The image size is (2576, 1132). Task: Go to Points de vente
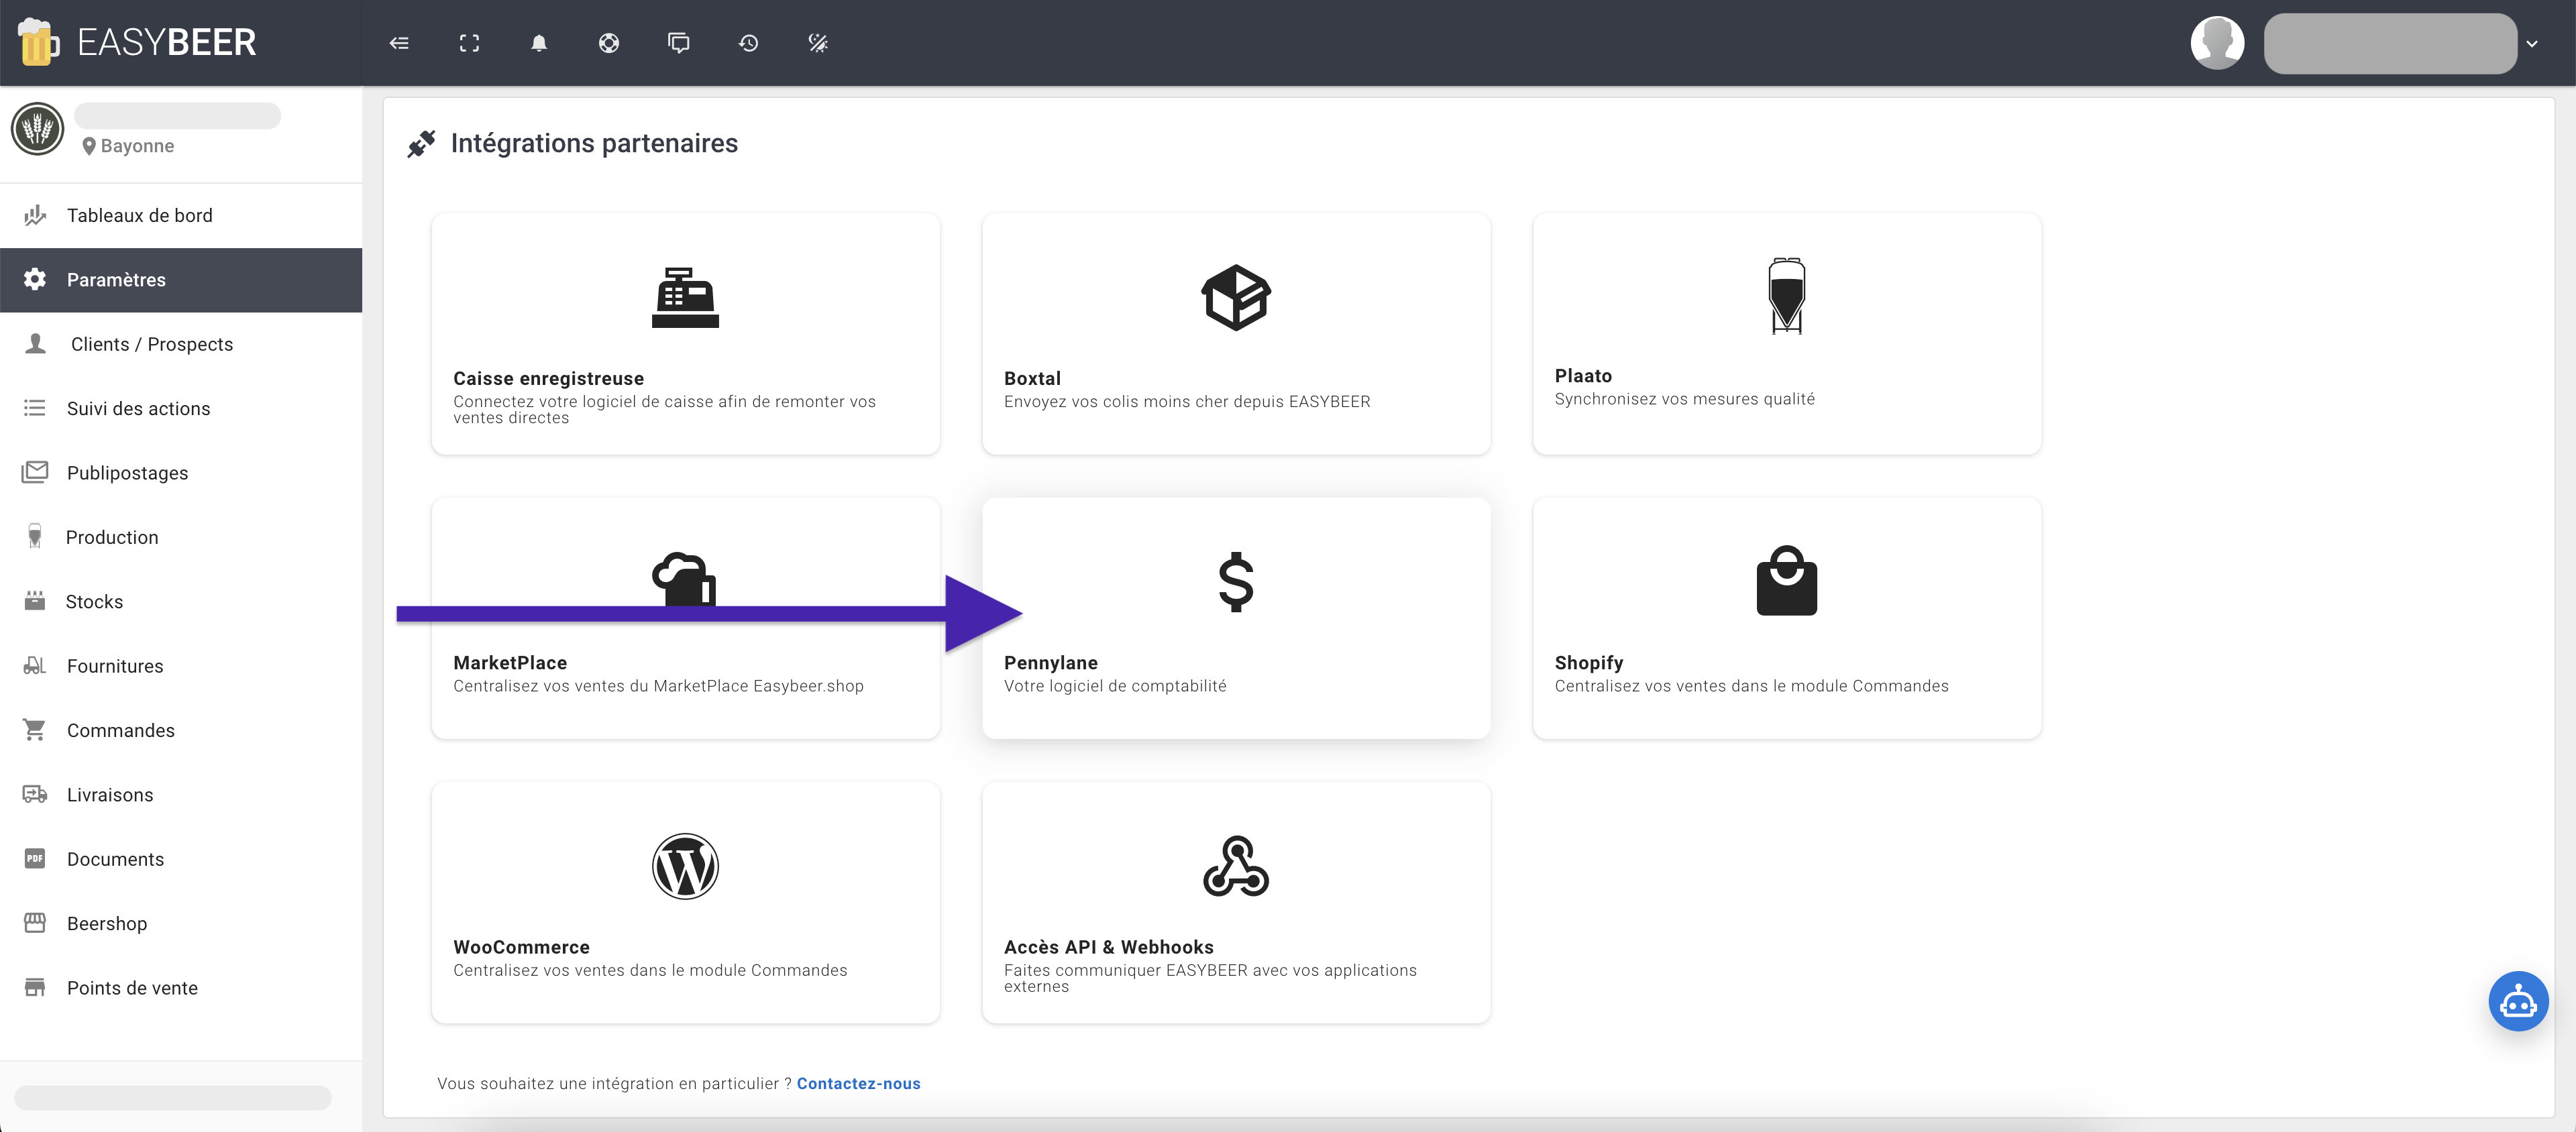181,988
